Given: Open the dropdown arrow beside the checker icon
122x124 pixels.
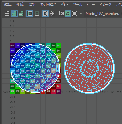Looking at the screenshot, I should [x=81, y=14].
